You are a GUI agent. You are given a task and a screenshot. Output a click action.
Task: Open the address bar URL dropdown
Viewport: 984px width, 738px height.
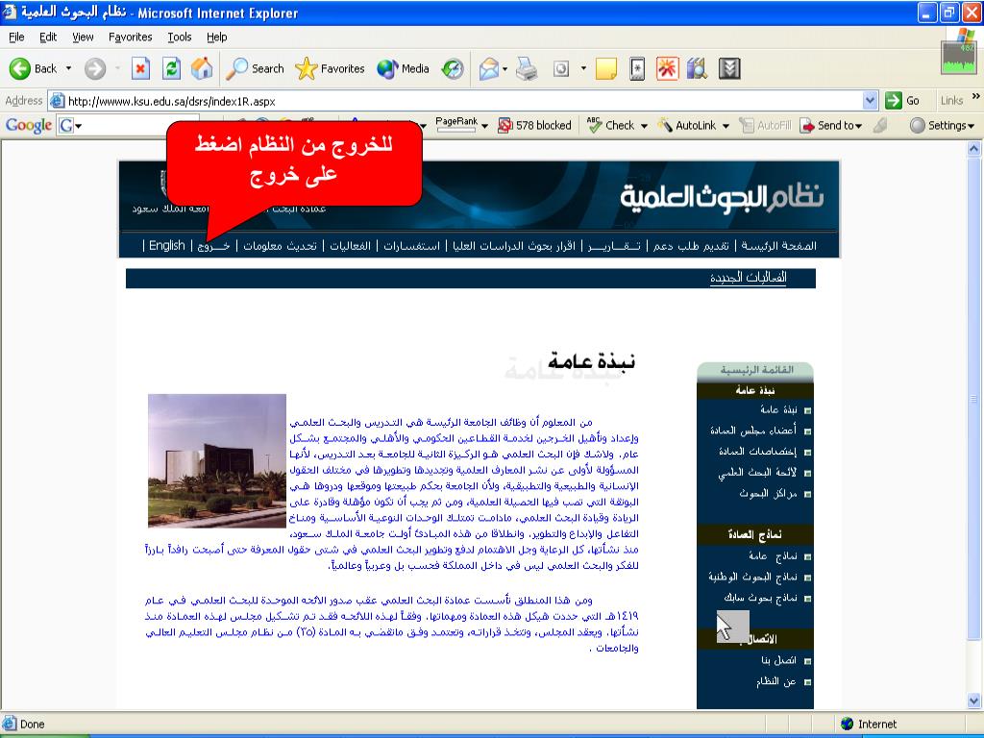[x=870, y=100]
